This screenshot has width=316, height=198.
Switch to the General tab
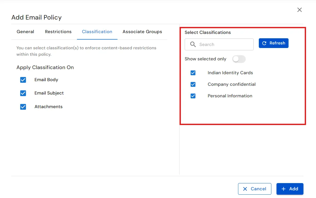pyautogui.click(x=25, y=32)
